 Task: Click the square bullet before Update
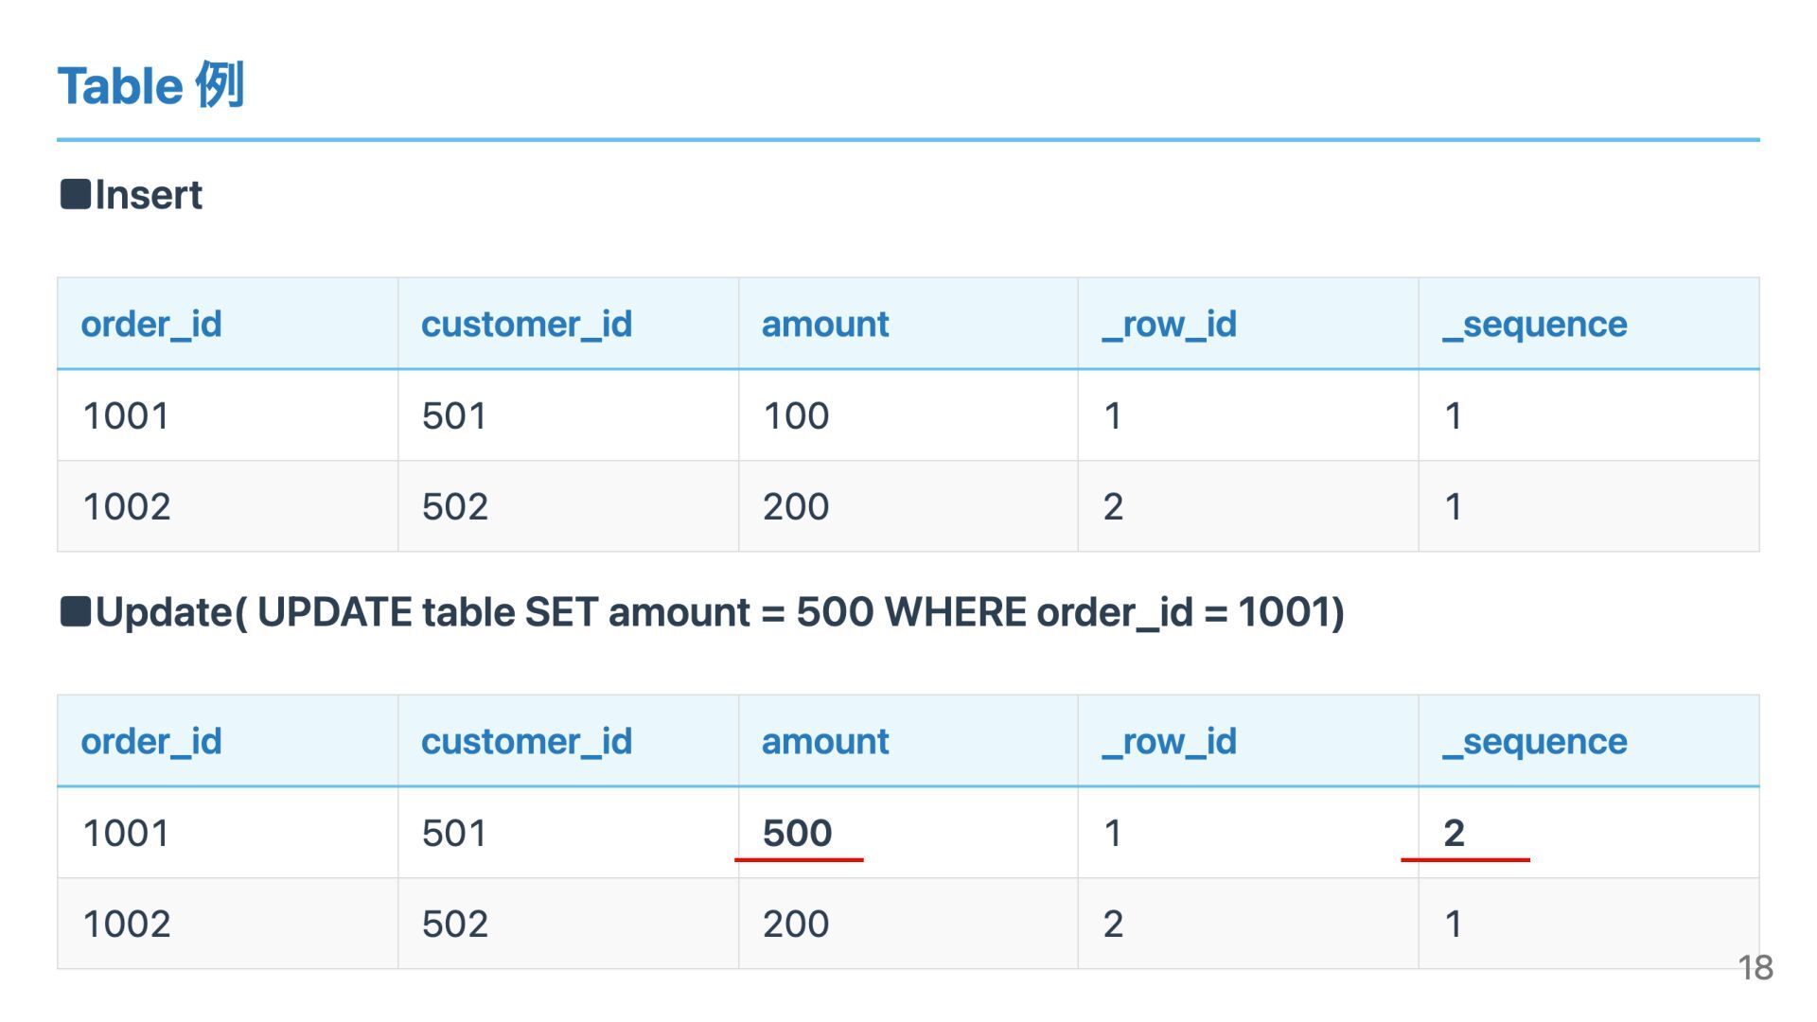pyautogui.click(x=75, y=611)
